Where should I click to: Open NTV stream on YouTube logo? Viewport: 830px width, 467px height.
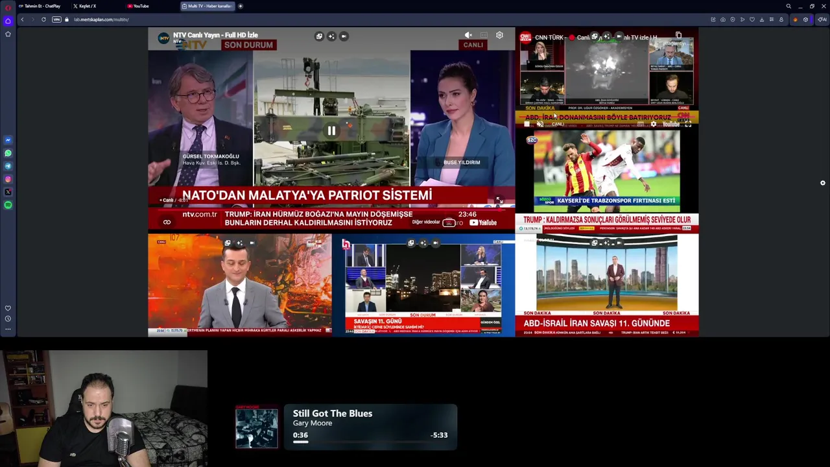click(483, 222)
